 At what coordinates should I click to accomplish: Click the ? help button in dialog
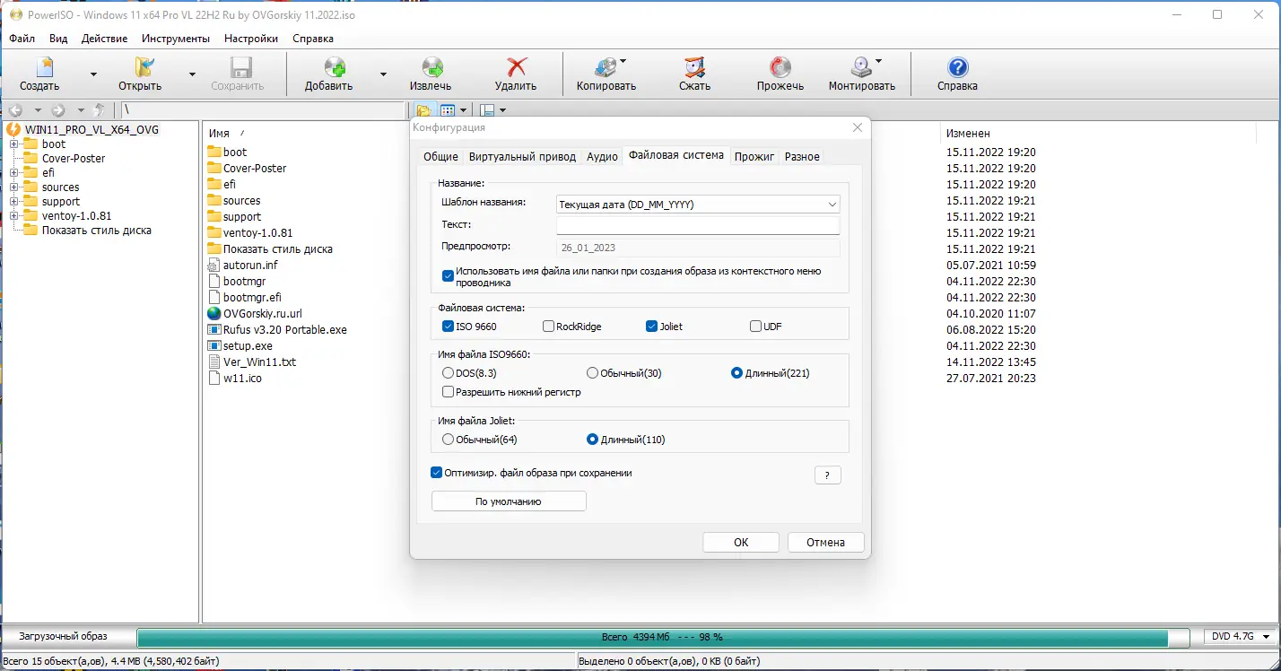coord(827,475)
